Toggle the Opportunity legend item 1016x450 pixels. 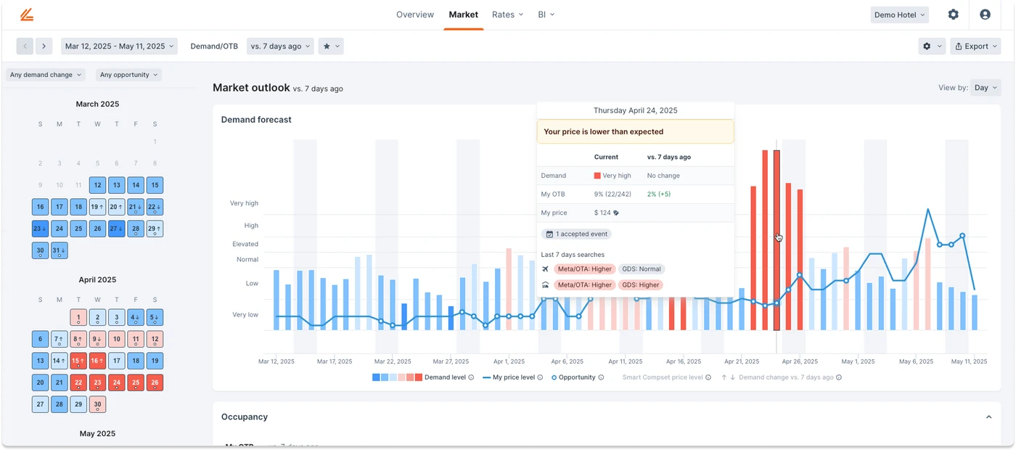point(577,377)
